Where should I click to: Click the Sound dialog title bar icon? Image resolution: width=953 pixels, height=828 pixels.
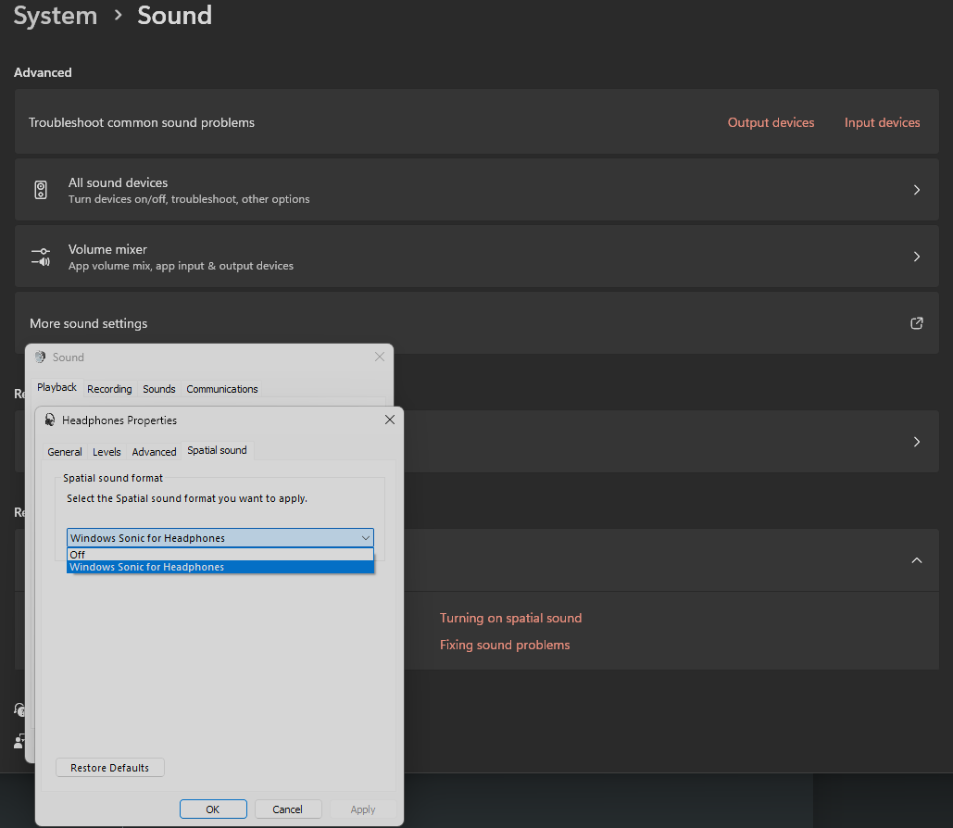(x=40, y=357)
